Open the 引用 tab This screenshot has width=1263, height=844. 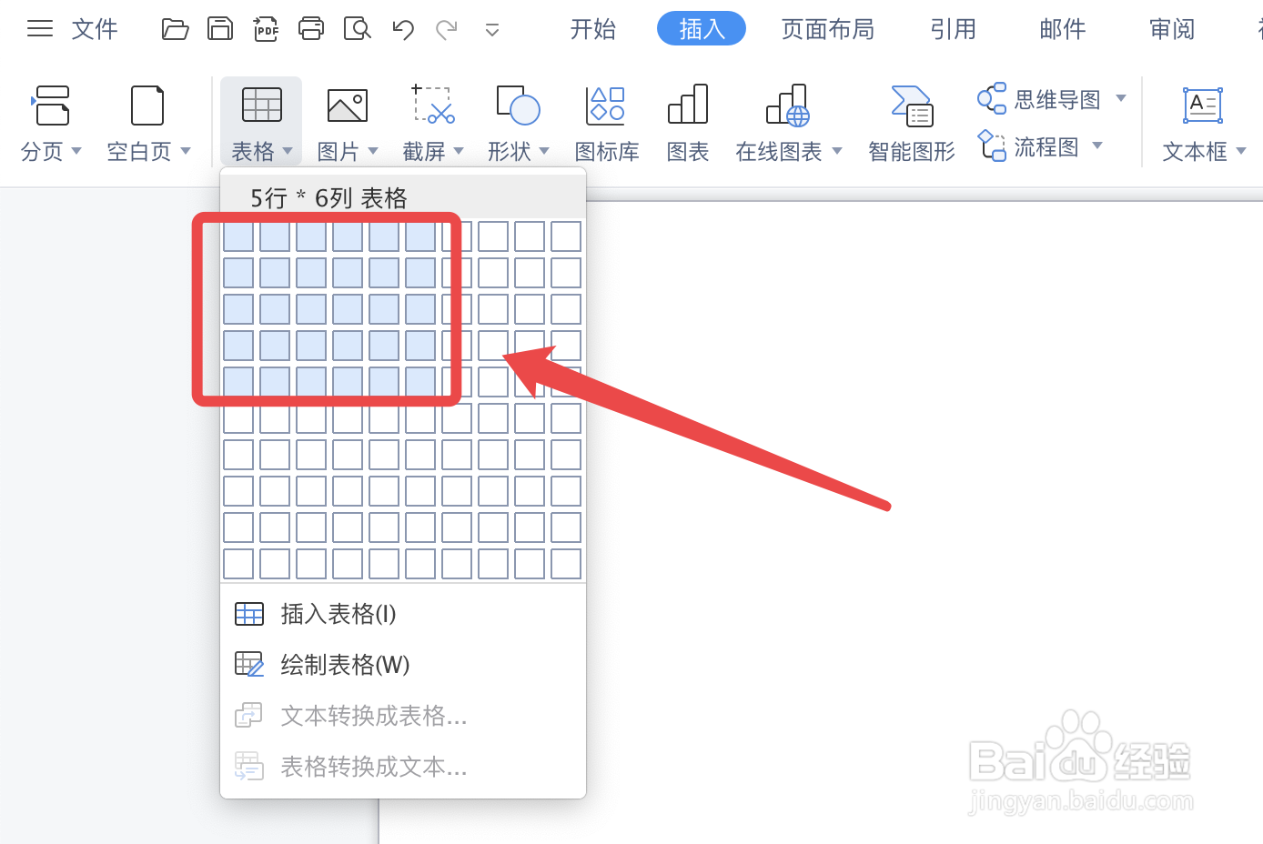(x=954, y=29)
